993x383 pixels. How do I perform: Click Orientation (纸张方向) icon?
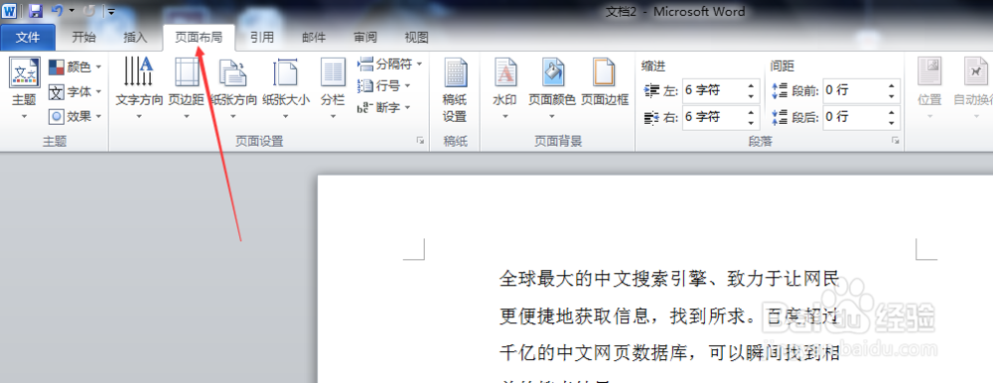tap(233, 72)
